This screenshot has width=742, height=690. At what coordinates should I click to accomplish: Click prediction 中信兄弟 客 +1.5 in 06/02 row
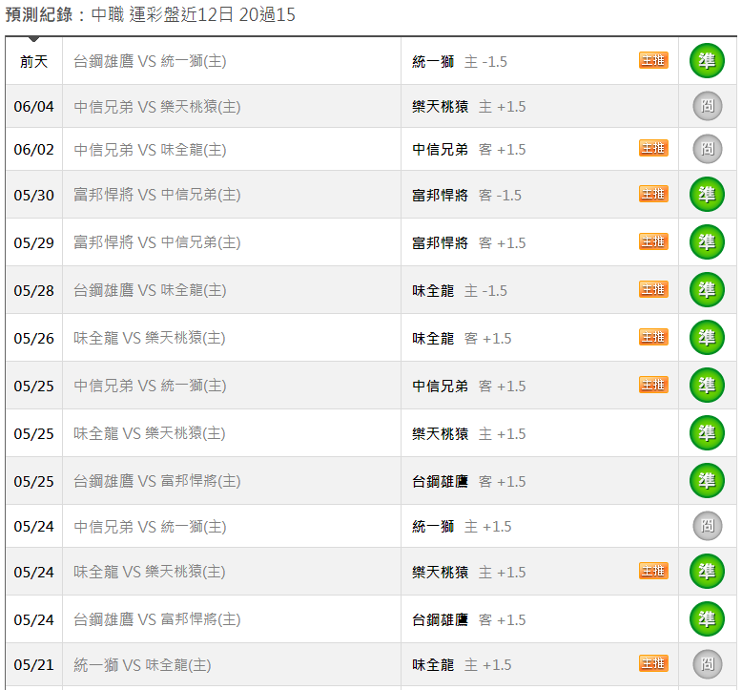[x=469, y=150]
